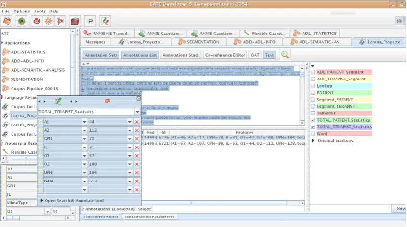Uncheck TOTAL_TERAPIST_Statistics checkbox
Viewport: 407px width, 227px height.
(x=313, y=127)
